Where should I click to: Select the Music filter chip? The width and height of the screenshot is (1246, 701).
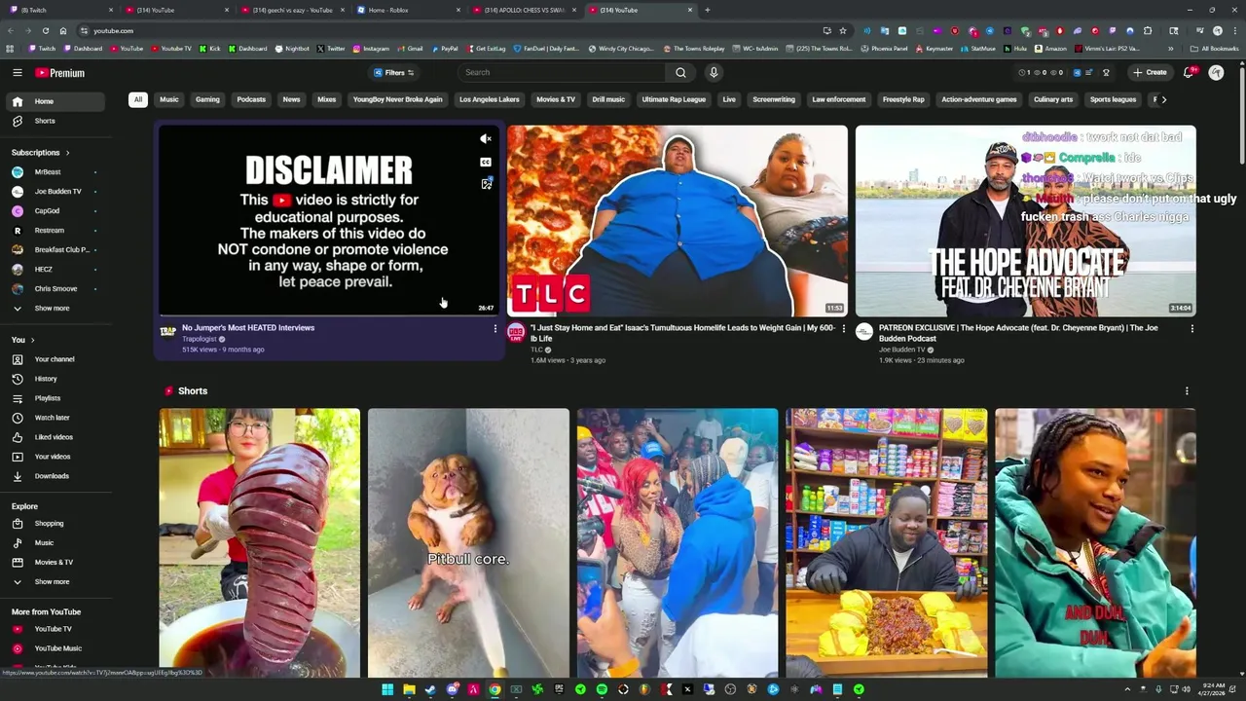(x=169, y=99)
